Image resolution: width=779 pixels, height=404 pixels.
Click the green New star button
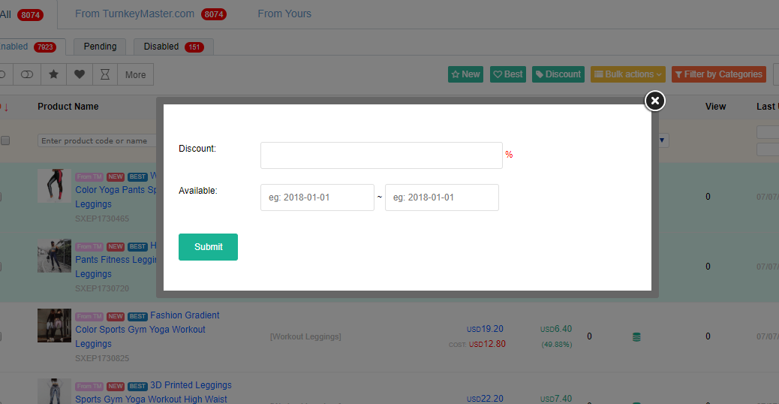pyautogui.click(x=465, y=74)
